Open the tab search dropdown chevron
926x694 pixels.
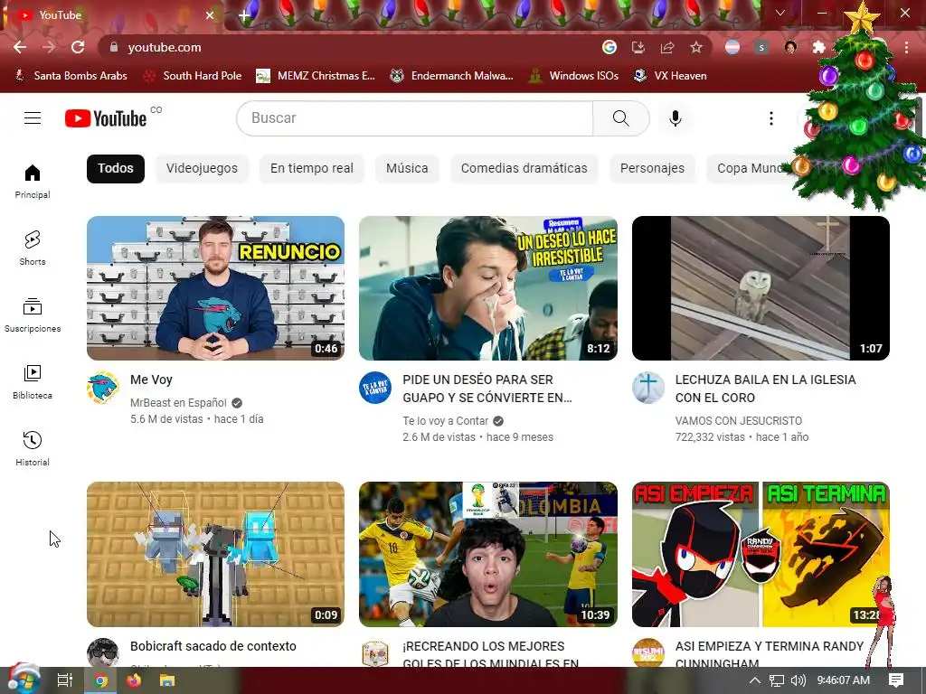(x=780, y=13)
